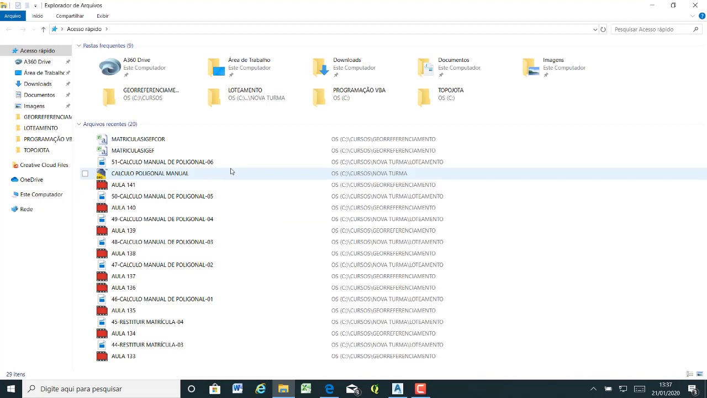The image size is (707, 398).
Task: Open the TOPOJOTA frequent folder icon
Action: point(424,97)
